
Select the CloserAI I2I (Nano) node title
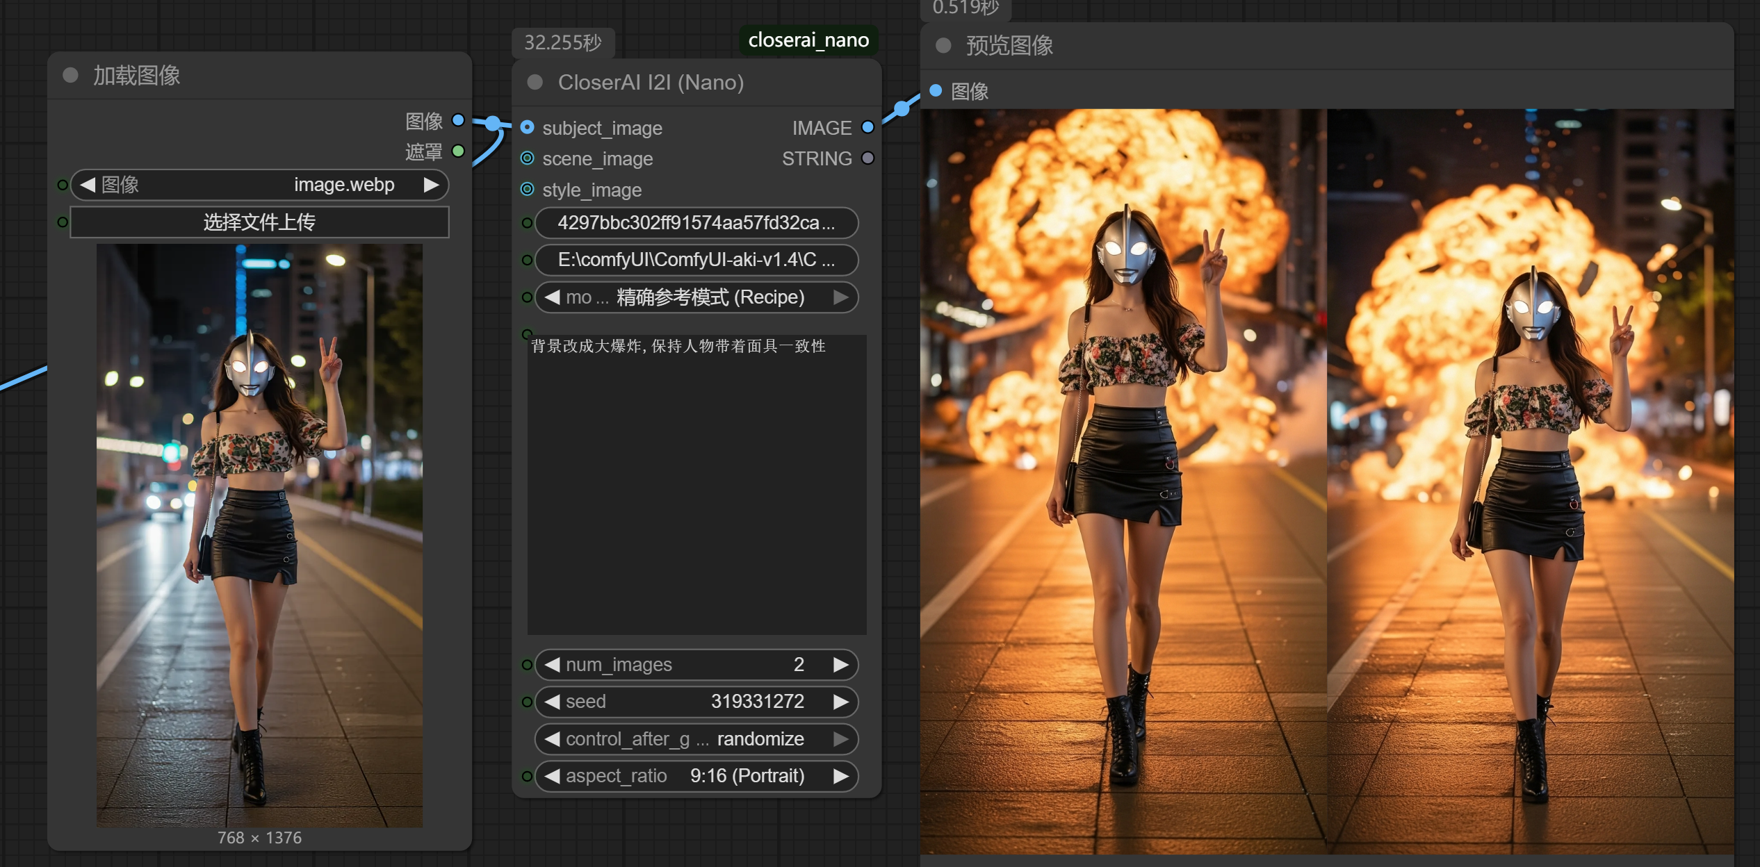tap(651, 83)
